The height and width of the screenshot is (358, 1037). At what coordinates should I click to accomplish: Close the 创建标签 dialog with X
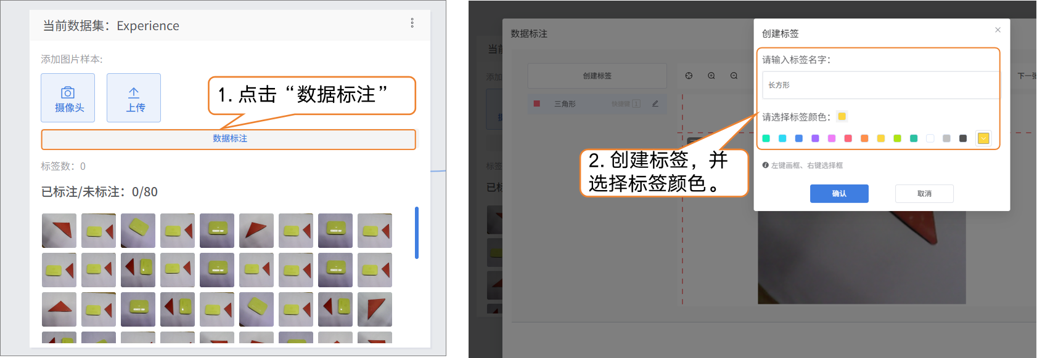pyautogui.click(x=998, y=30)
